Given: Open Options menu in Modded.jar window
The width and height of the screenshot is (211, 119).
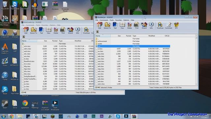Looking at the screenshot, I should (x=126, y=20).
